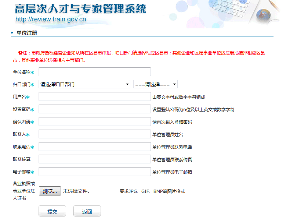The image size is (297, 222).
Task: Focus the 用户名 input field
Action: point(95,97)
